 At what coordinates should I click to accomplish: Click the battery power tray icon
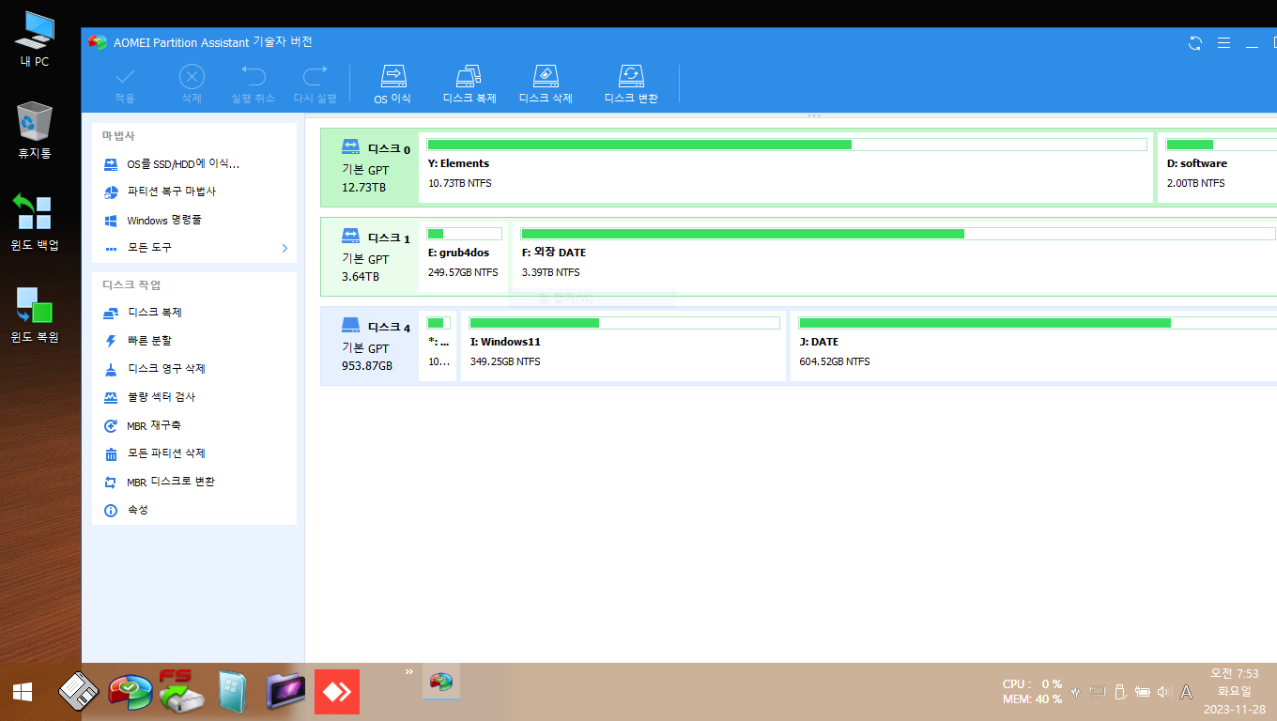(x=1143, y=692)
